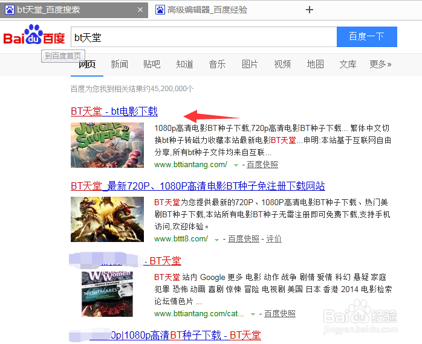Close the bt天堂_百度搜索 tab
Screen dimensions: 422x344
[x=140, y=10]
